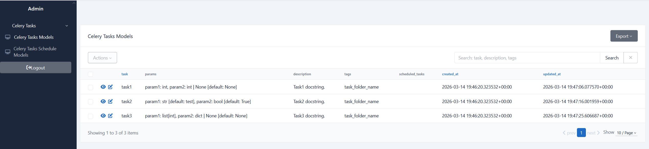Click updated_at value 19:47:16.001959

pyautogui.click(x=578, y=102)
